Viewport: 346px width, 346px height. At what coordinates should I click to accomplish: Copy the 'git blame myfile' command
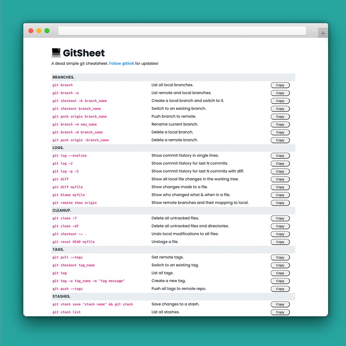pos(280,195)
